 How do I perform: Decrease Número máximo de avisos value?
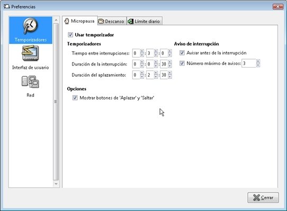258,65
